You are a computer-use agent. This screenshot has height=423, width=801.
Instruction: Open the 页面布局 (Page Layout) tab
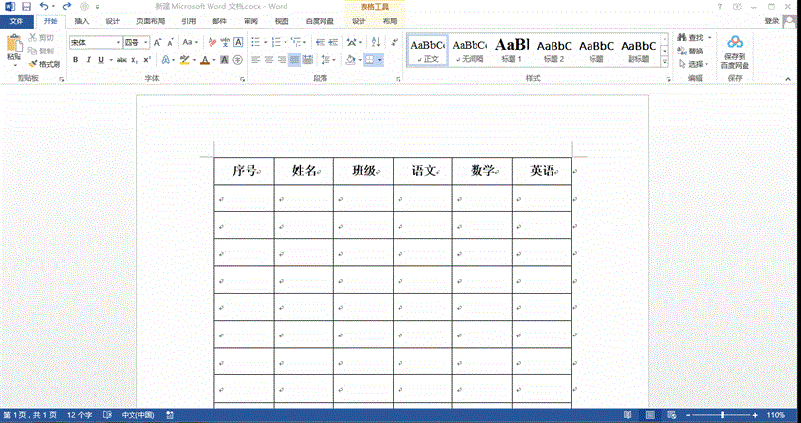(150, 20)
